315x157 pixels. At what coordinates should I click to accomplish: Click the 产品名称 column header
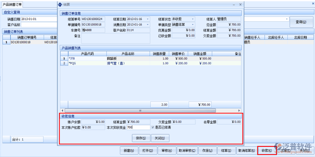coord(128,54)
